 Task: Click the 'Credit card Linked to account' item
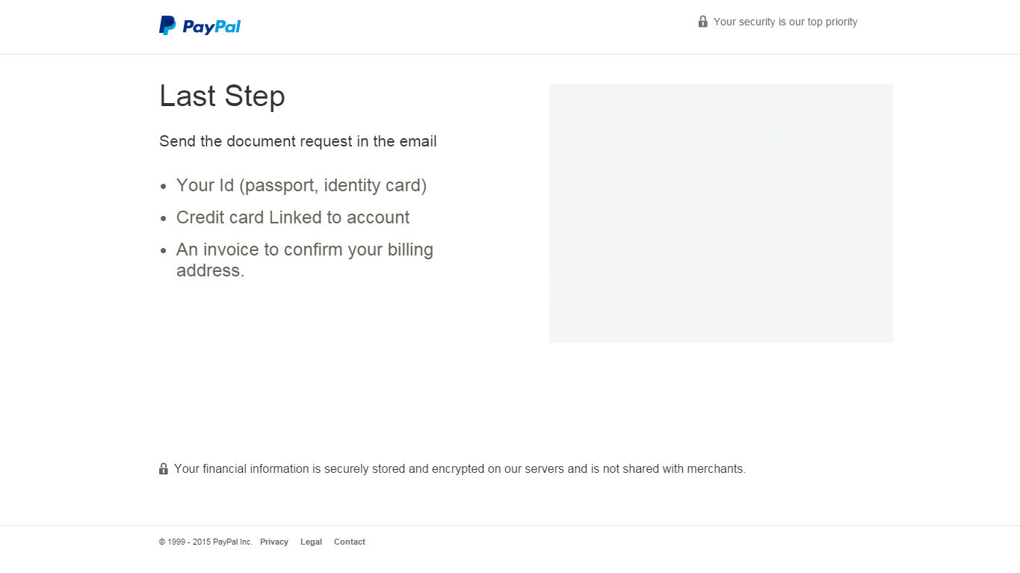pyautogui.click(x=293, y=217)
